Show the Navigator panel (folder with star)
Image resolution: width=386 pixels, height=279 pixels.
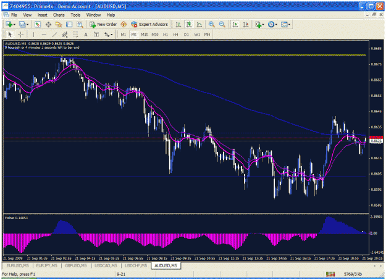[59, 24]
